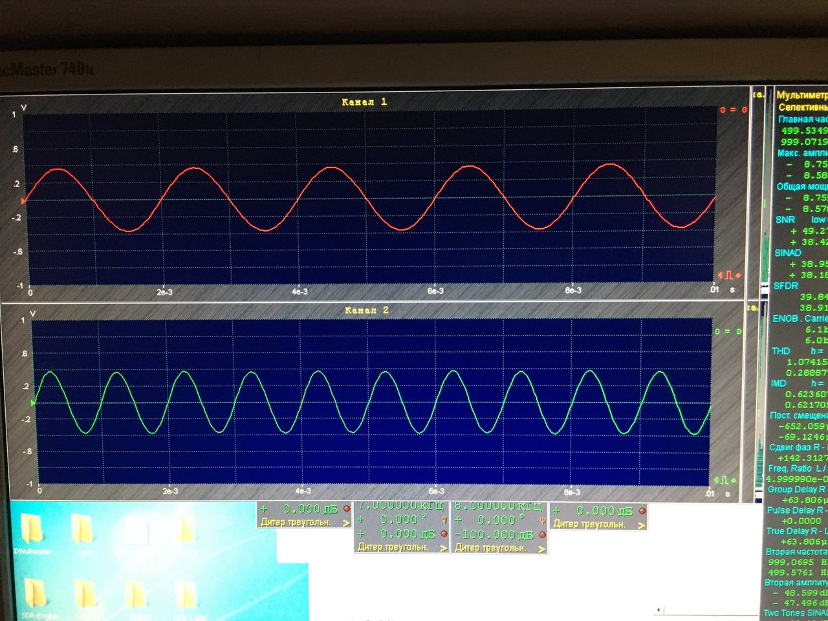Expand Дитер треугольн. arrow under the 7.000000 кГц generator
Viewport: 828px width, 621px height.
(x=444, y=548)
